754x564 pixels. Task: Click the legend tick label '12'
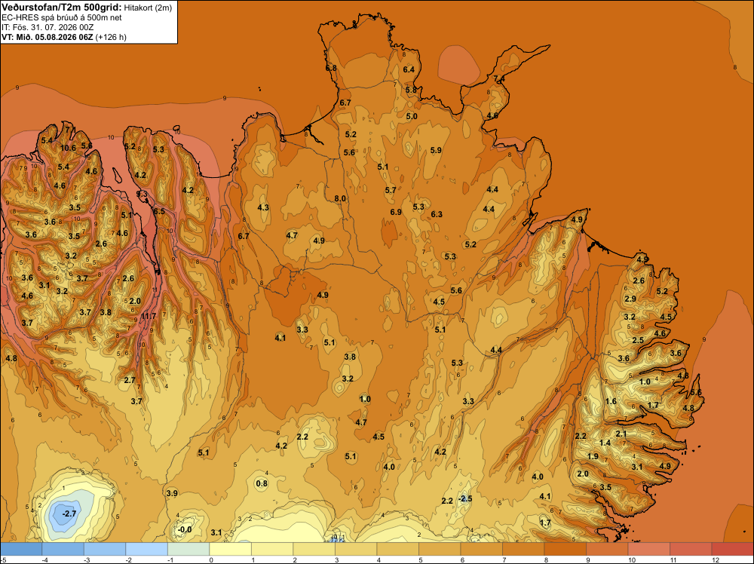(716, 559)
